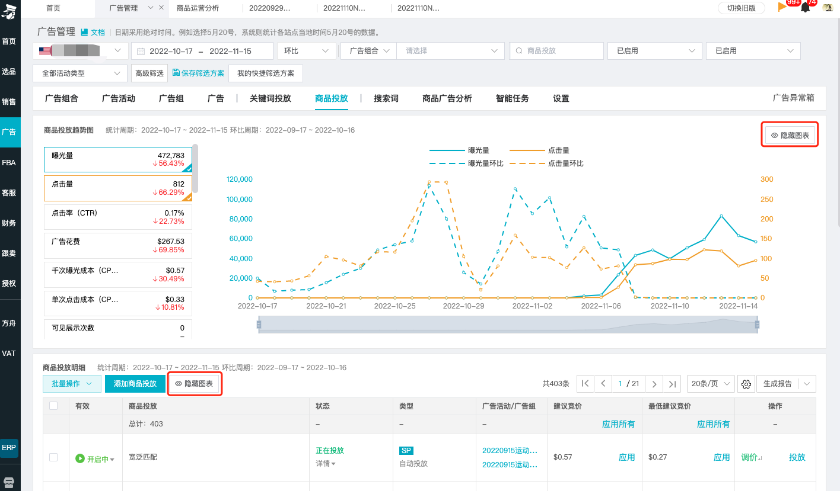Open the arrow beside 生成报告
Image resolution: width=840 pixels, height=491 pixels.
coord(807,384)
